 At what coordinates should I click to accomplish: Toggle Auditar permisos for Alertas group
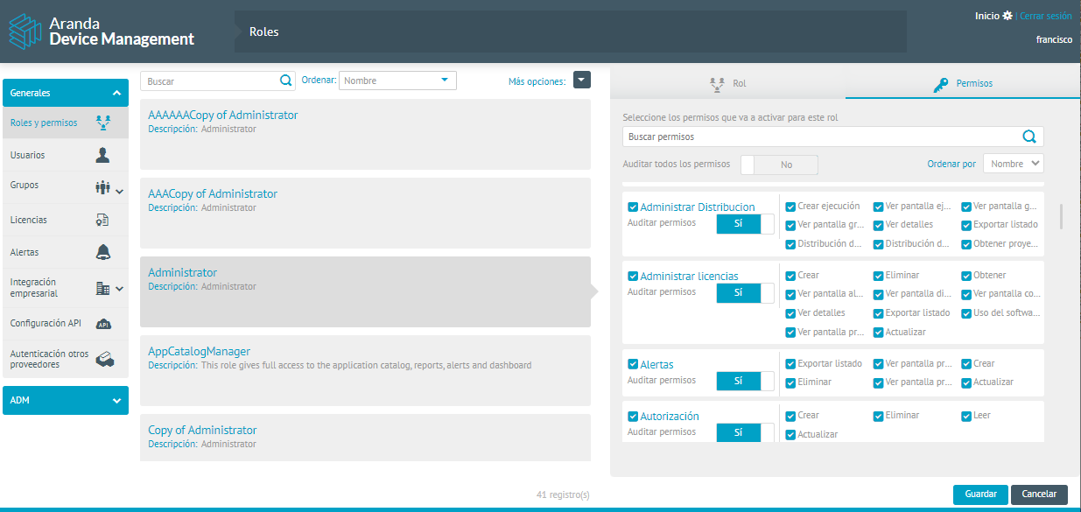[x=745, y=381]
